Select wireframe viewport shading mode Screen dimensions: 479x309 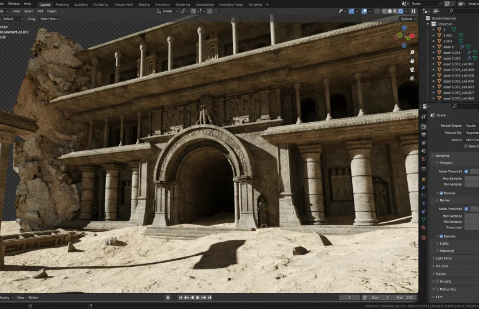(383, 11)
